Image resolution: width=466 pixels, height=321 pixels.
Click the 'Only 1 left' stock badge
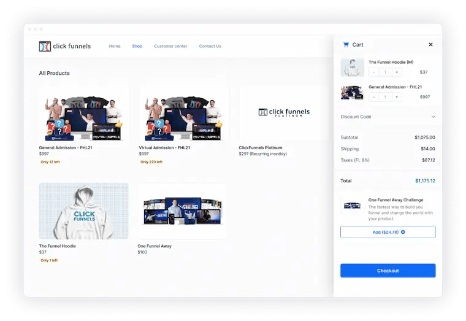[49, 260]
